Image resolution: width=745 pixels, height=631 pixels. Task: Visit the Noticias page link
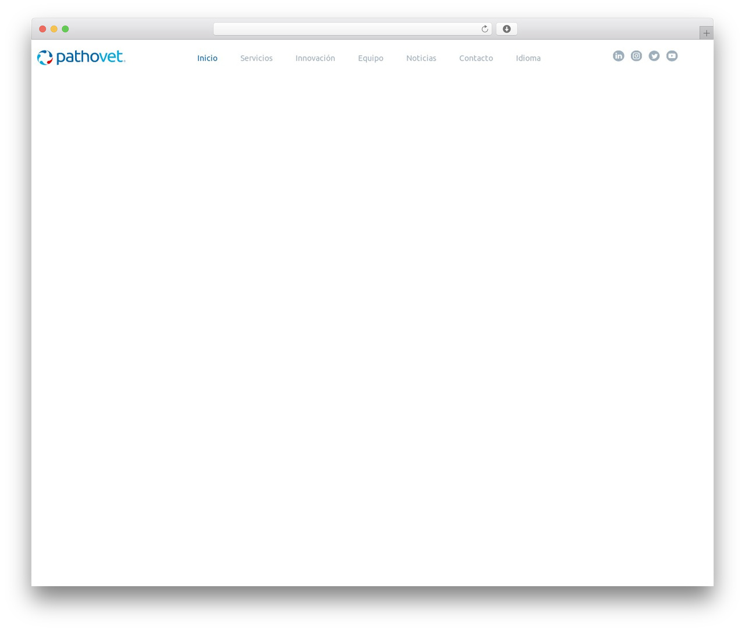coord(421,58)
